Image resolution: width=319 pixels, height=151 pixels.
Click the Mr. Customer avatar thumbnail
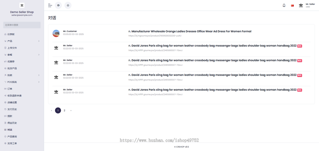56,33
